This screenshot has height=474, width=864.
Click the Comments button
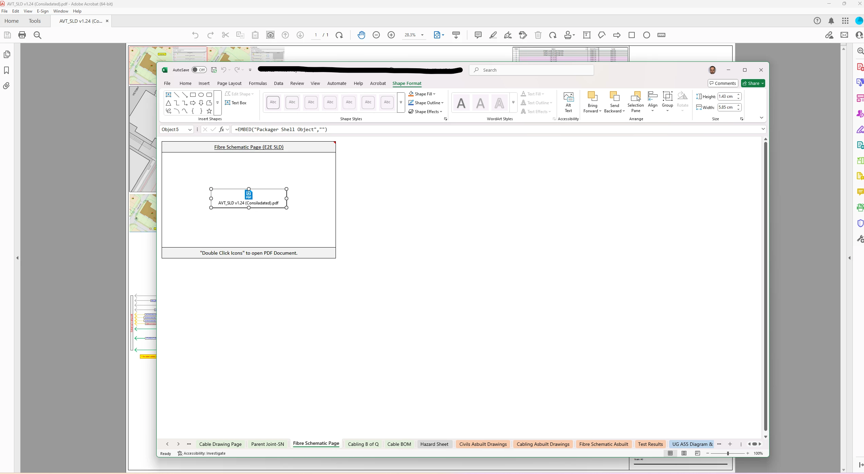tap(723, 84)
